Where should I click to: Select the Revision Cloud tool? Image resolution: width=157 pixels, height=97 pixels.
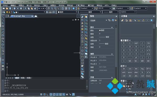click(3, 38)
